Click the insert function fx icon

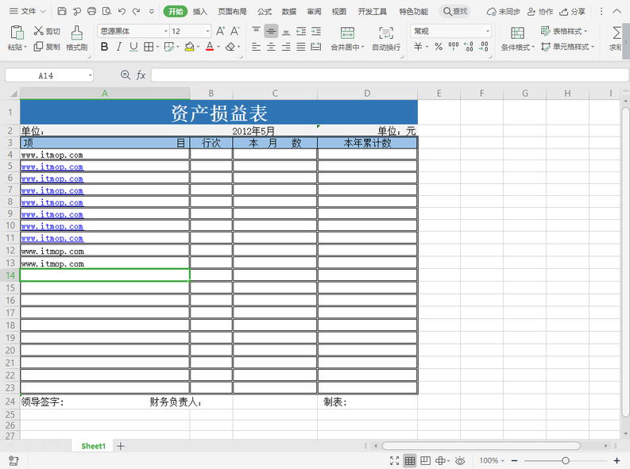point(141,75)
